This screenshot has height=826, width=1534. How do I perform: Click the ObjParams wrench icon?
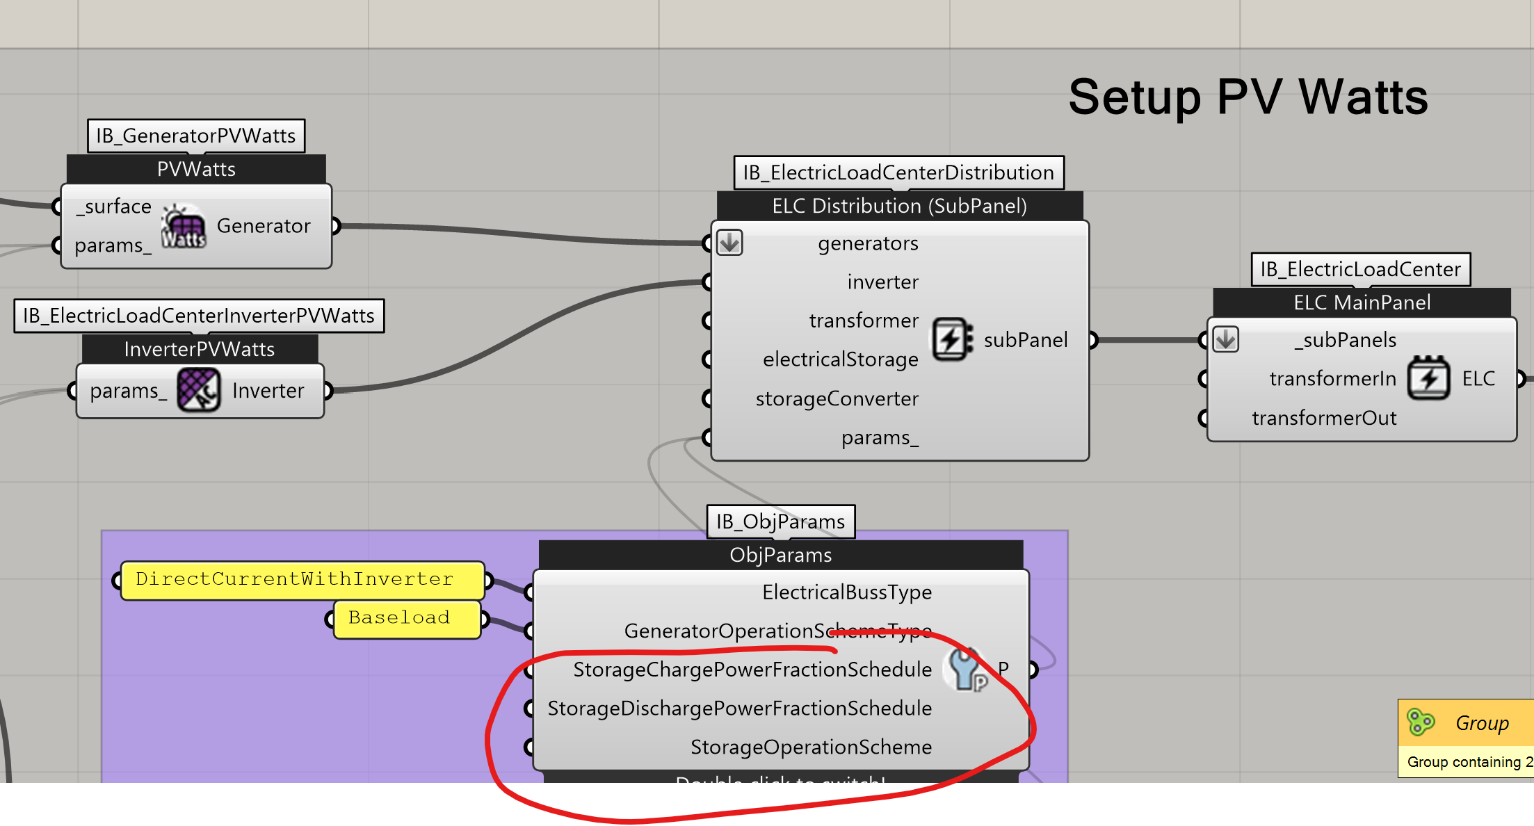coord(966,670)
